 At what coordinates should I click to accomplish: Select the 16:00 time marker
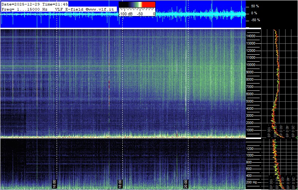point(54,183)
